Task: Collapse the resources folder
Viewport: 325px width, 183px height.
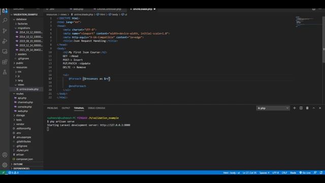Action: click(21, 67)
